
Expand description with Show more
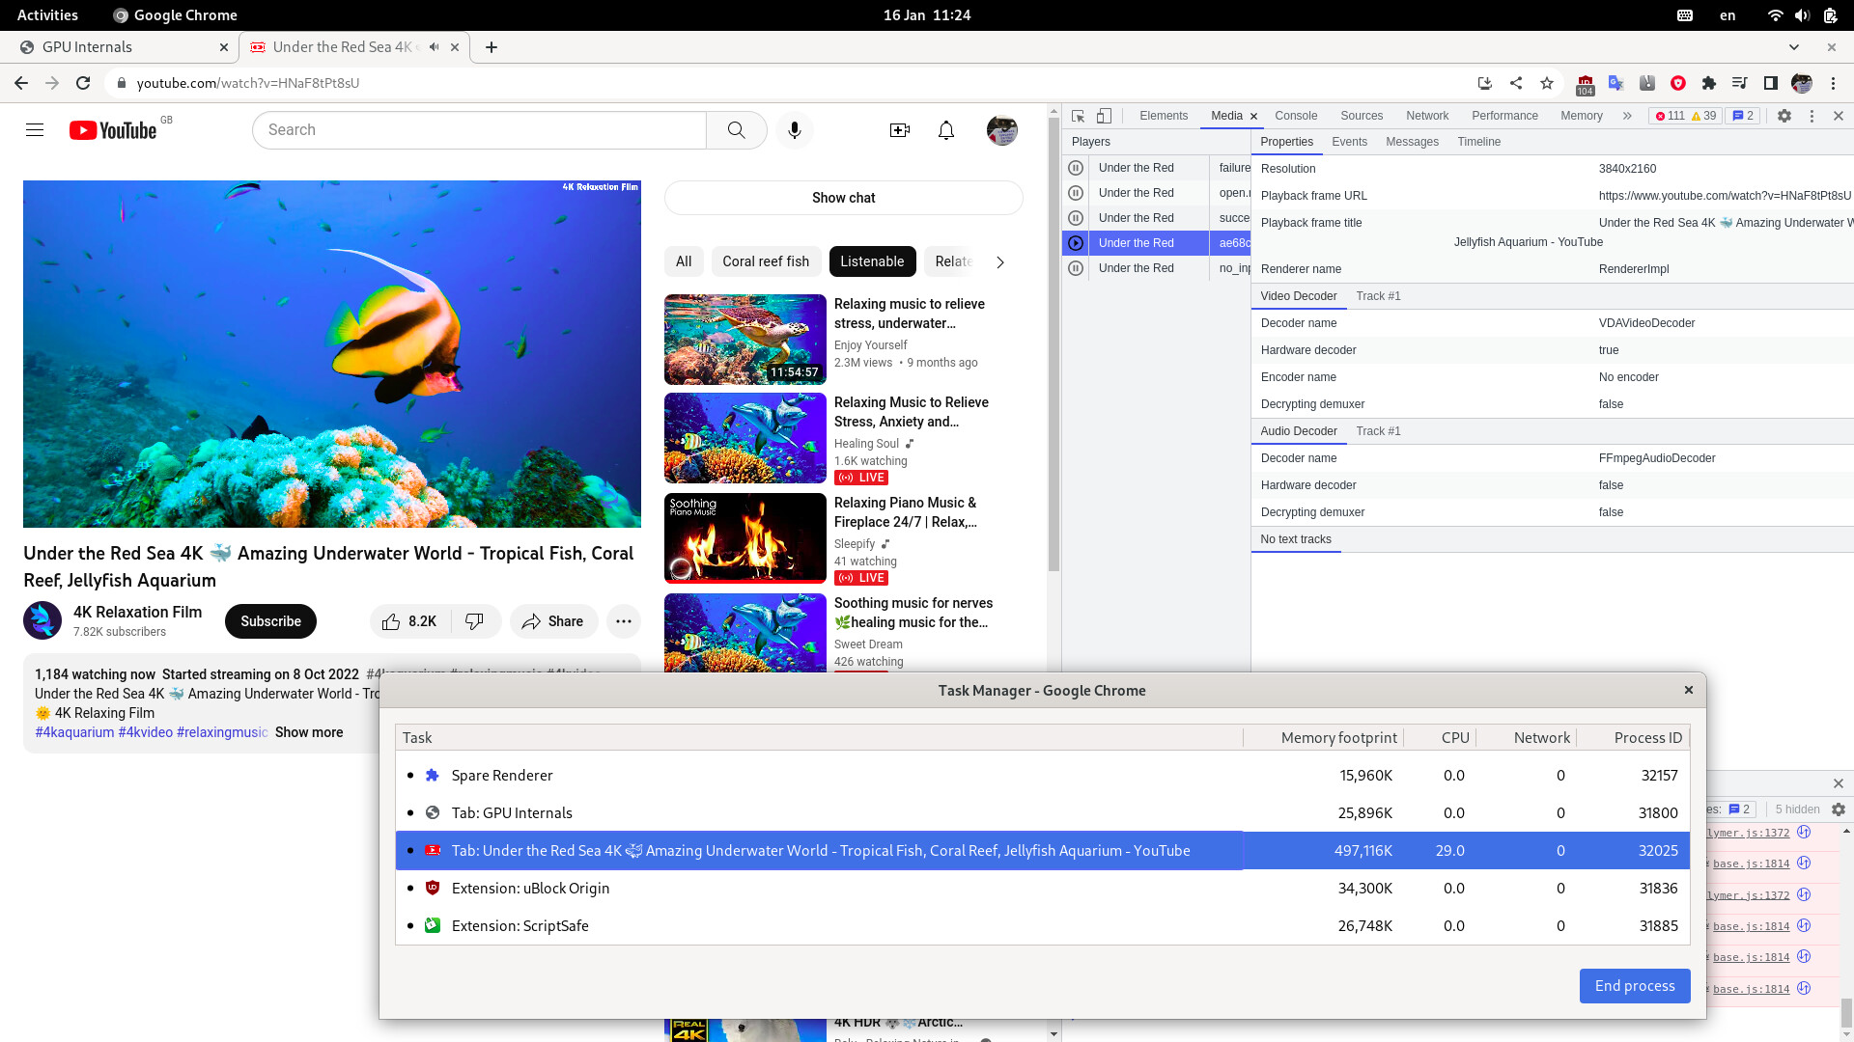coord(308,732)
